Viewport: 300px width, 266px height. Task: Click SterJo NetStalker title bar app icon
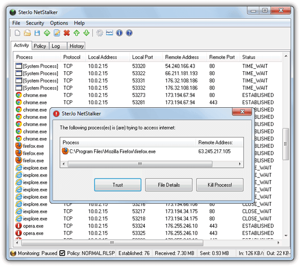[13, 12]
